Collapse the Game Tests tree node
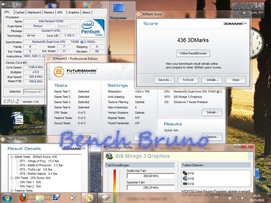271x203 pixels. pos(12,157)
